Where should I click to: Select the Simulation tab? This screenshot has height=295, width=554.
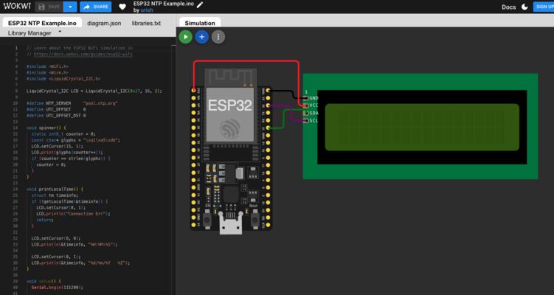pos(200,23)
